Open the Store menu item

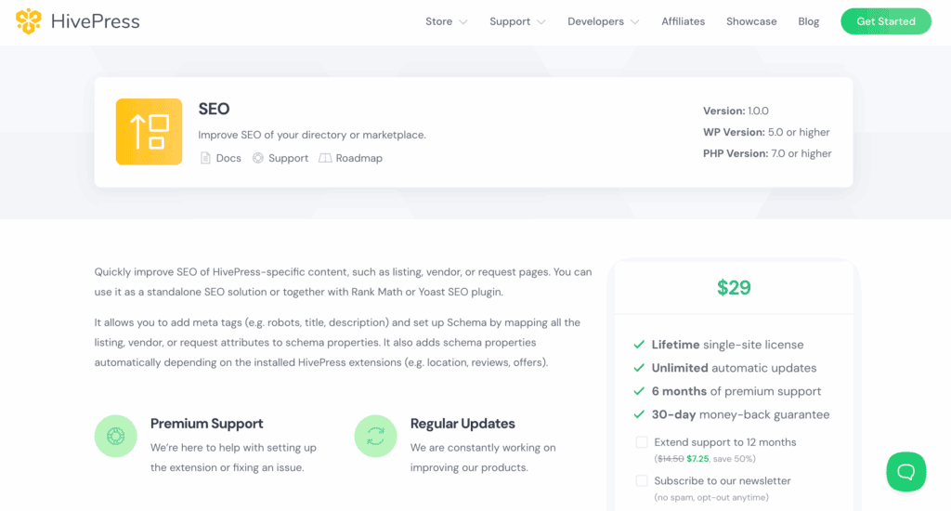coord(438,21)
